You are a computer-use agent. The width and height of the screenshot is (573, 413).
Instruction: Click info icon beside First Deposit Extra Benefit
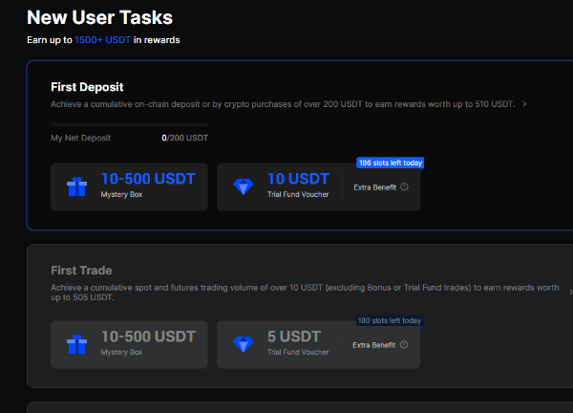pyautogui.click(x=404, y=187)
